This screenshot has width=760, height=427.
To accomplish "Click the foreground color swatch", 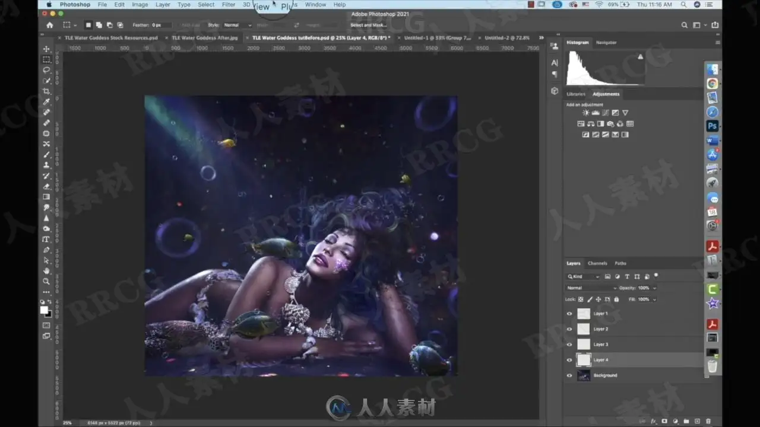I will pyautogui.click(x=44, y=310).
